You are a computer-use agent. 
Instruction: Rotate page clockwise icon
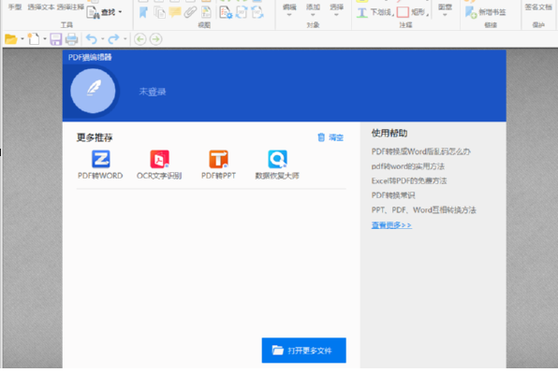coord(242,12)
